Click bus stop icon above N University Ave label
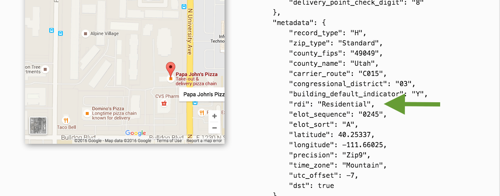 point(184,6)
